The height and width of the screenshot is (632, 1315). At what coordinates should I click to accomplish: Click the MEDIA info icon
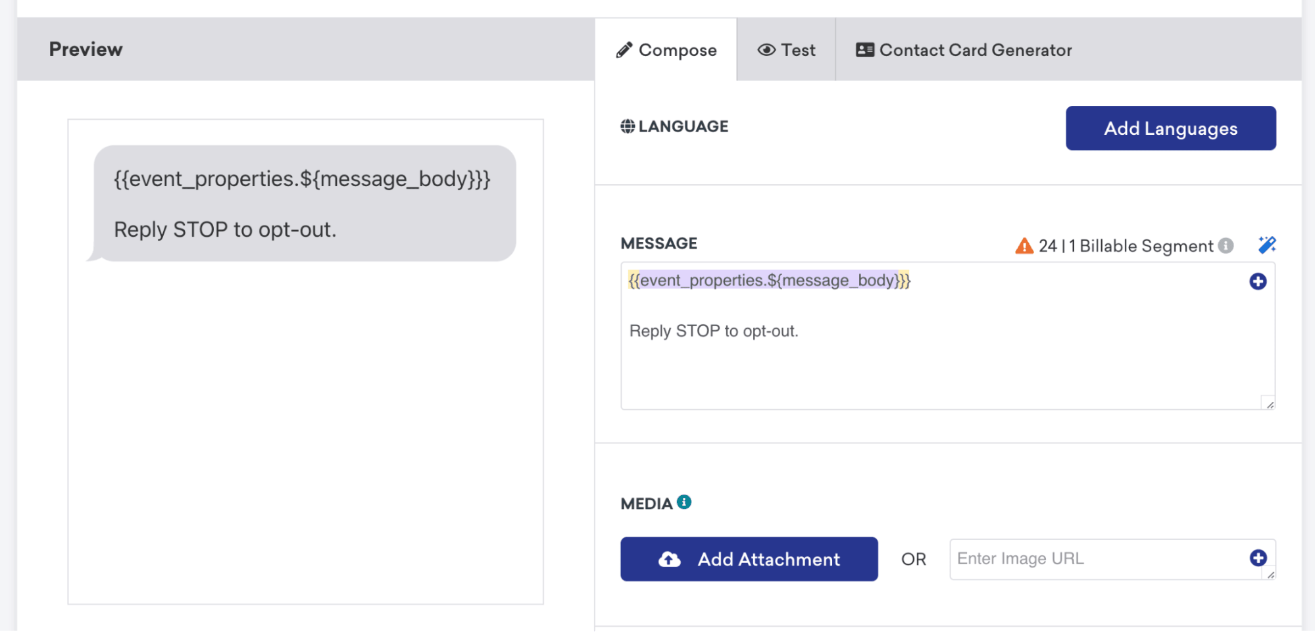click(x=684, y=502)
